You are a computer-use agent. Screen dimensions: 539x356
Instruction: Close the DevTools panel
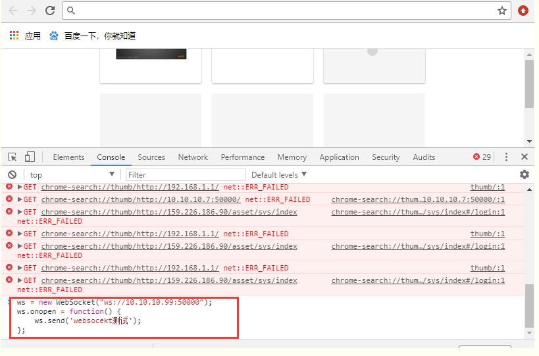click(525, 157)
